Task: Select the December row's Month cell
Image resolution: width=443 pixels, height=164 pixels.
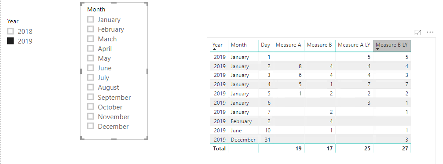Action: 243,139
